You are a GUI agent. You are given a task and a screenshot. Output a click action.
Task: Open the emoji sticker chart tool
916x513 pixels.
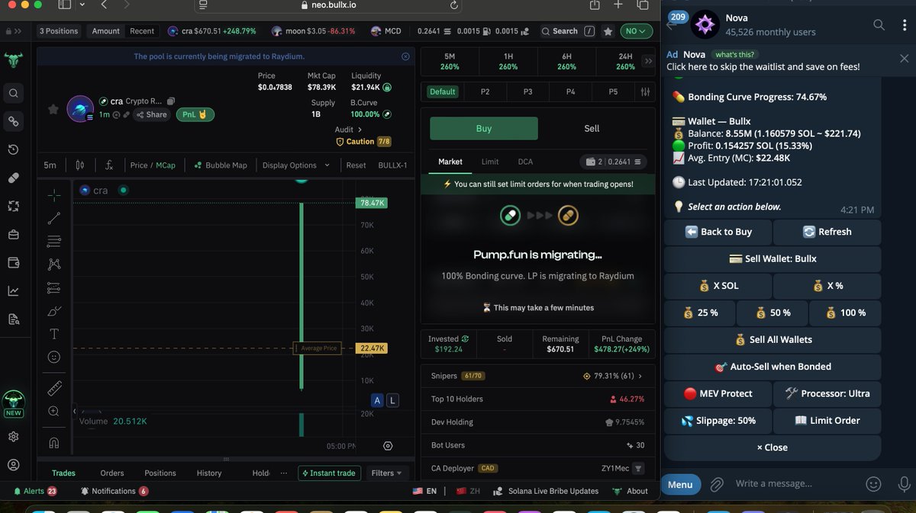(x=54, y=357)
